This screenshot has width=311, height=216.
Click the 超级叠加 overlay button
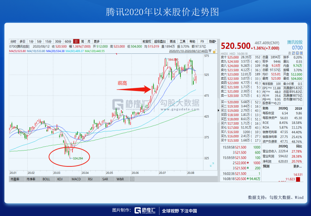pyautogui.click(x=160, y=42)
